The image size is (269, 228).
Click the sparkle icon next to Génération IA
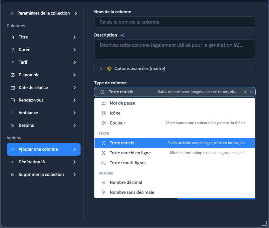coord(13,162)
